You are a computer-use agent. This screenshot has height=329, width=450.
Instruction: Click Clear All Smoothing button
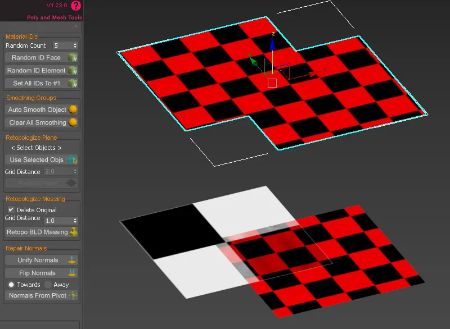point(42,122)
